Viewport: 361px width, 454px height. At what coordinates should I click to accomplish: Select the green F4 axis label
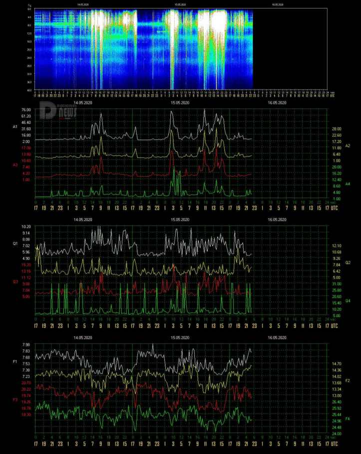coord(348,418)
